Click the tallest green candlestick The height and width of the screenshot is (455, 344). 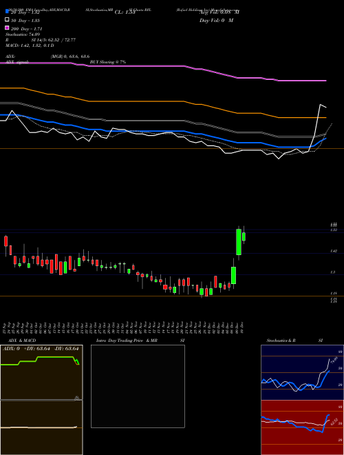239,242
